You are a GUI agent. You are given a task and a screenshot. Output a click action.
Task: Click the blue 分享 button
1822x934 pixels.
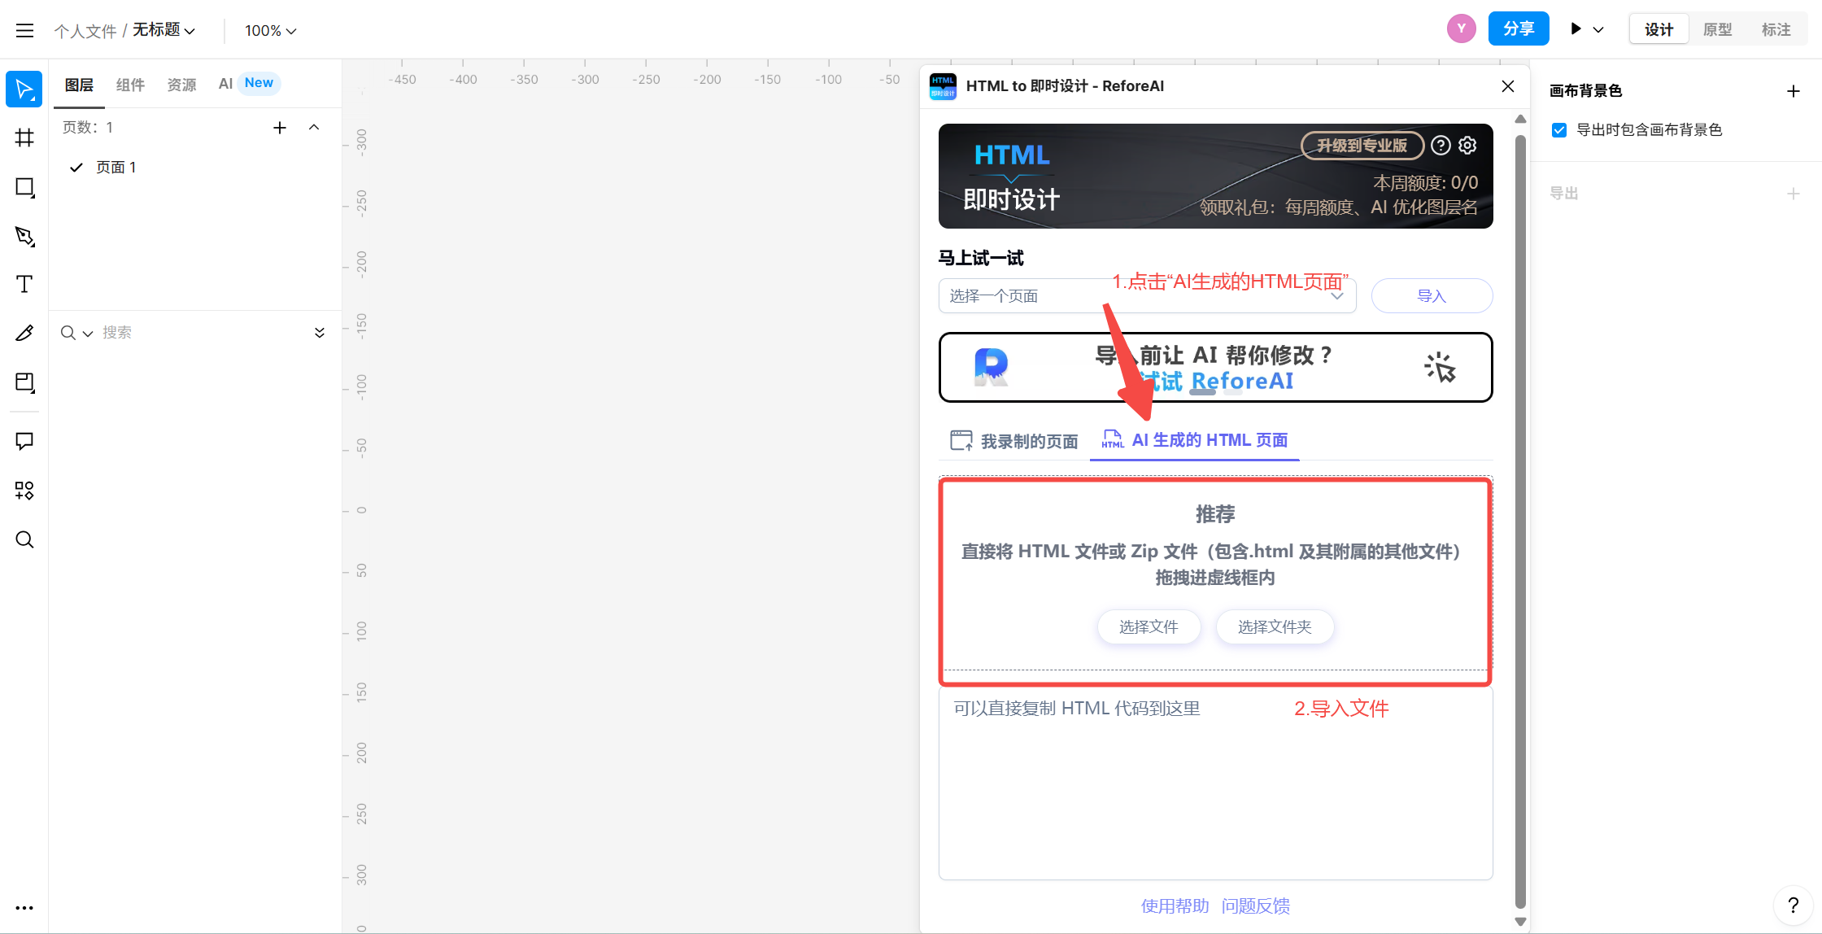[1518, 29]
